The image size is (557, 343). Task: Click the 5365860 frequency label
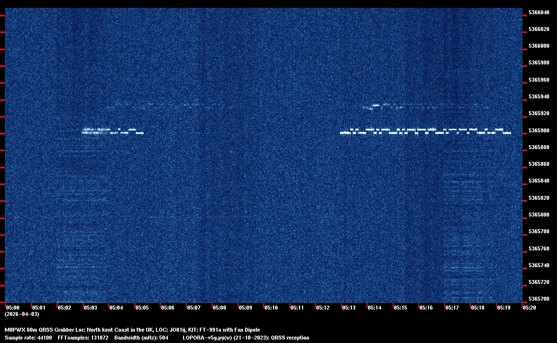point(538,164)
